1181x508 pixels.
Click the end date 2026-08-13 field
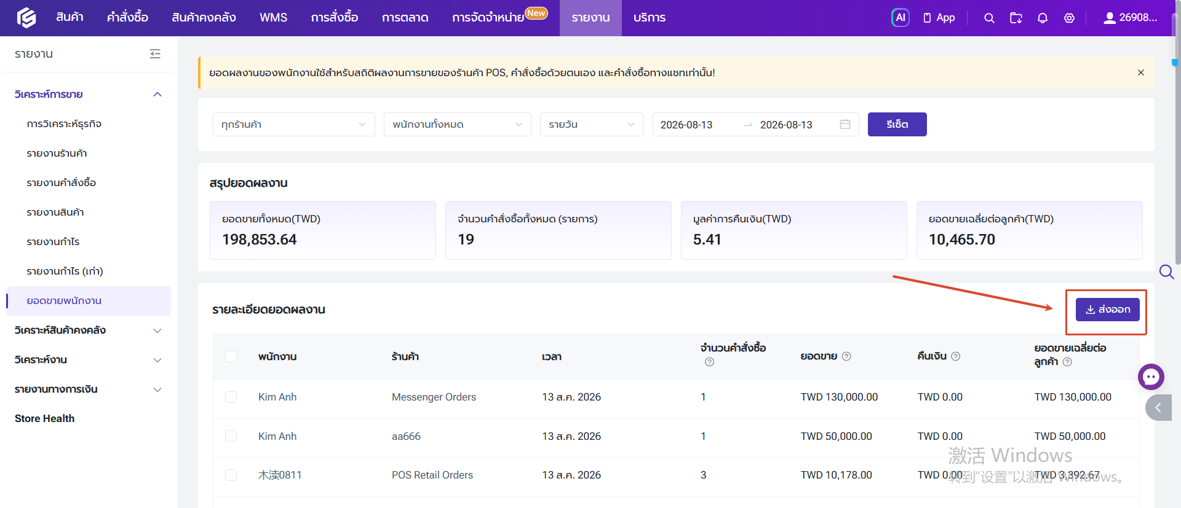pyautogui.click(x=786, y=125)
